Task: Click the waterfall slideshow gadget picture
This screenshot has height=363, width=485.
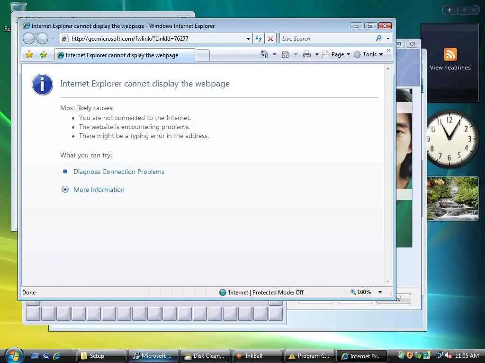Action: pos(452,199)
